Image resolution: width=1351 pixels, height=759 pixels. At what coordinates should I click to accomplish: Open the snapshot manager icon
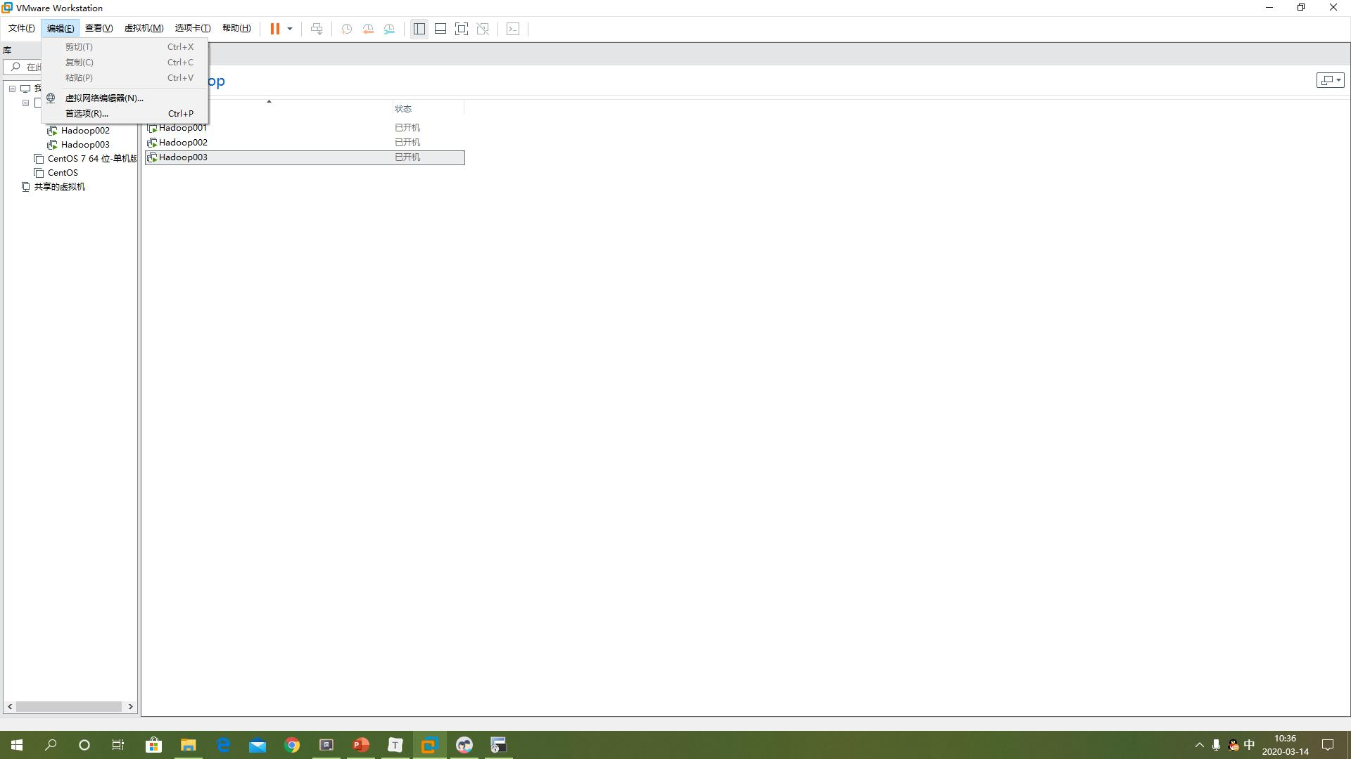[x=389, y=29]
